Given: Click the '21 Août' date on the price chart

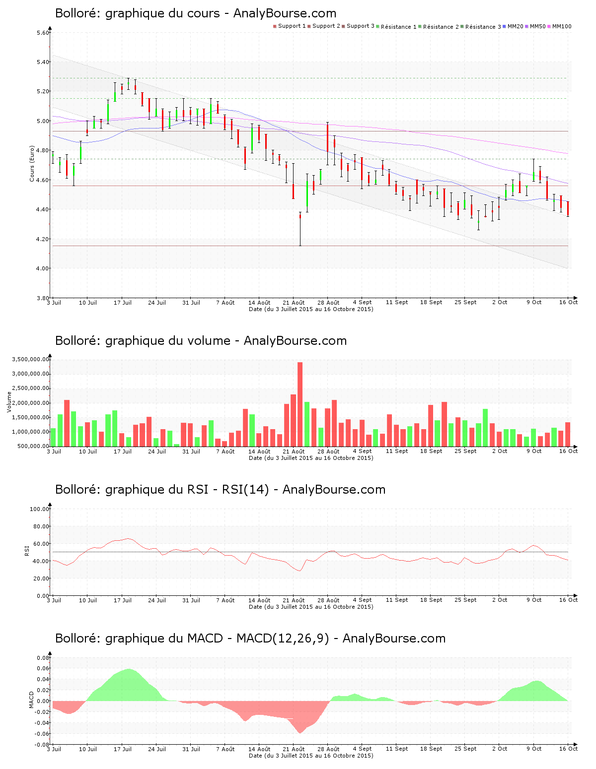Looking at the screenshot, I should pyautogui.click(x=294, y=303).
